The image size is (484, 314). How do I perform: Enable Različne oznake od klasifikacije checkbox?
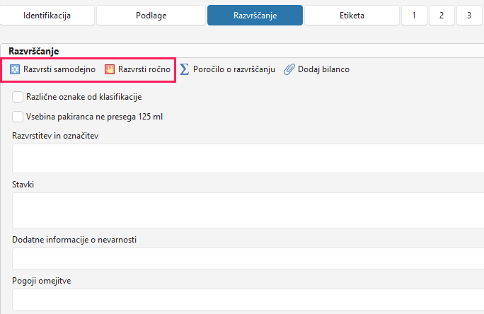[18, 97]
